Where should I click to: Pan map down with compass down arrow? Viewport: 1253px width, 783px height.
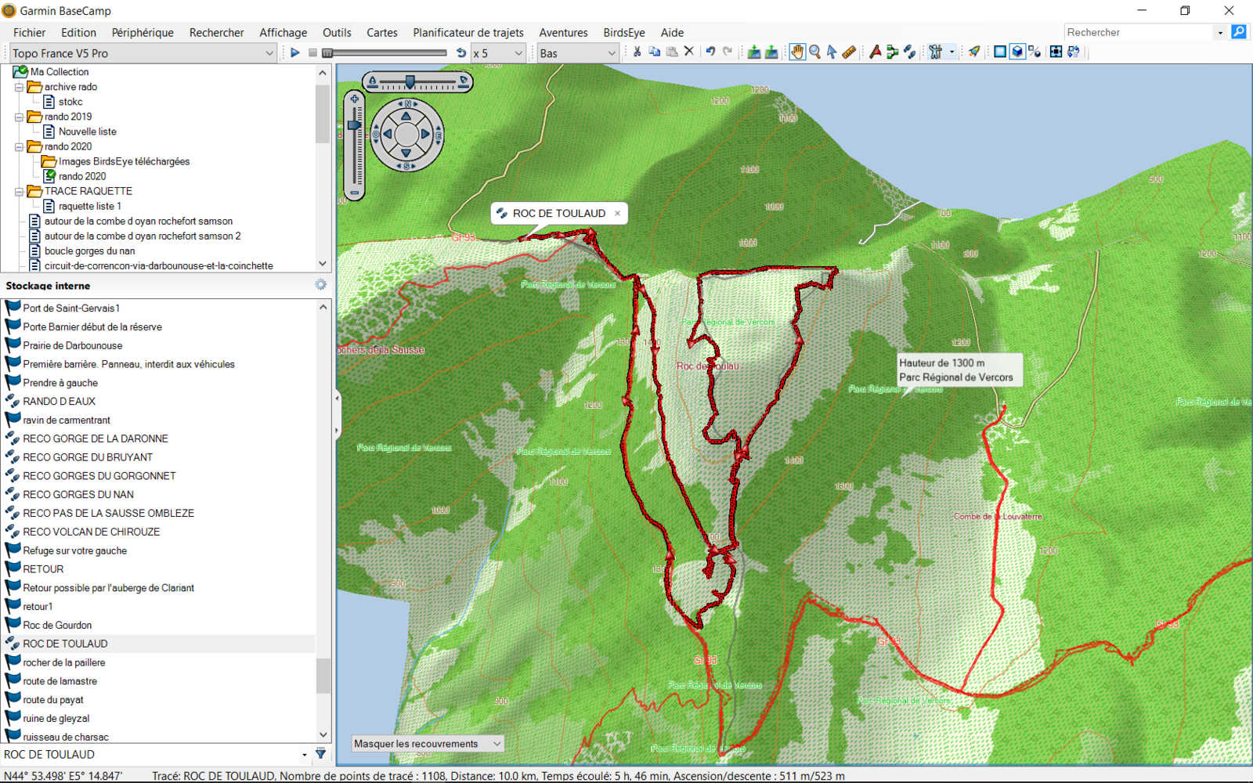[x=406, y=153]
